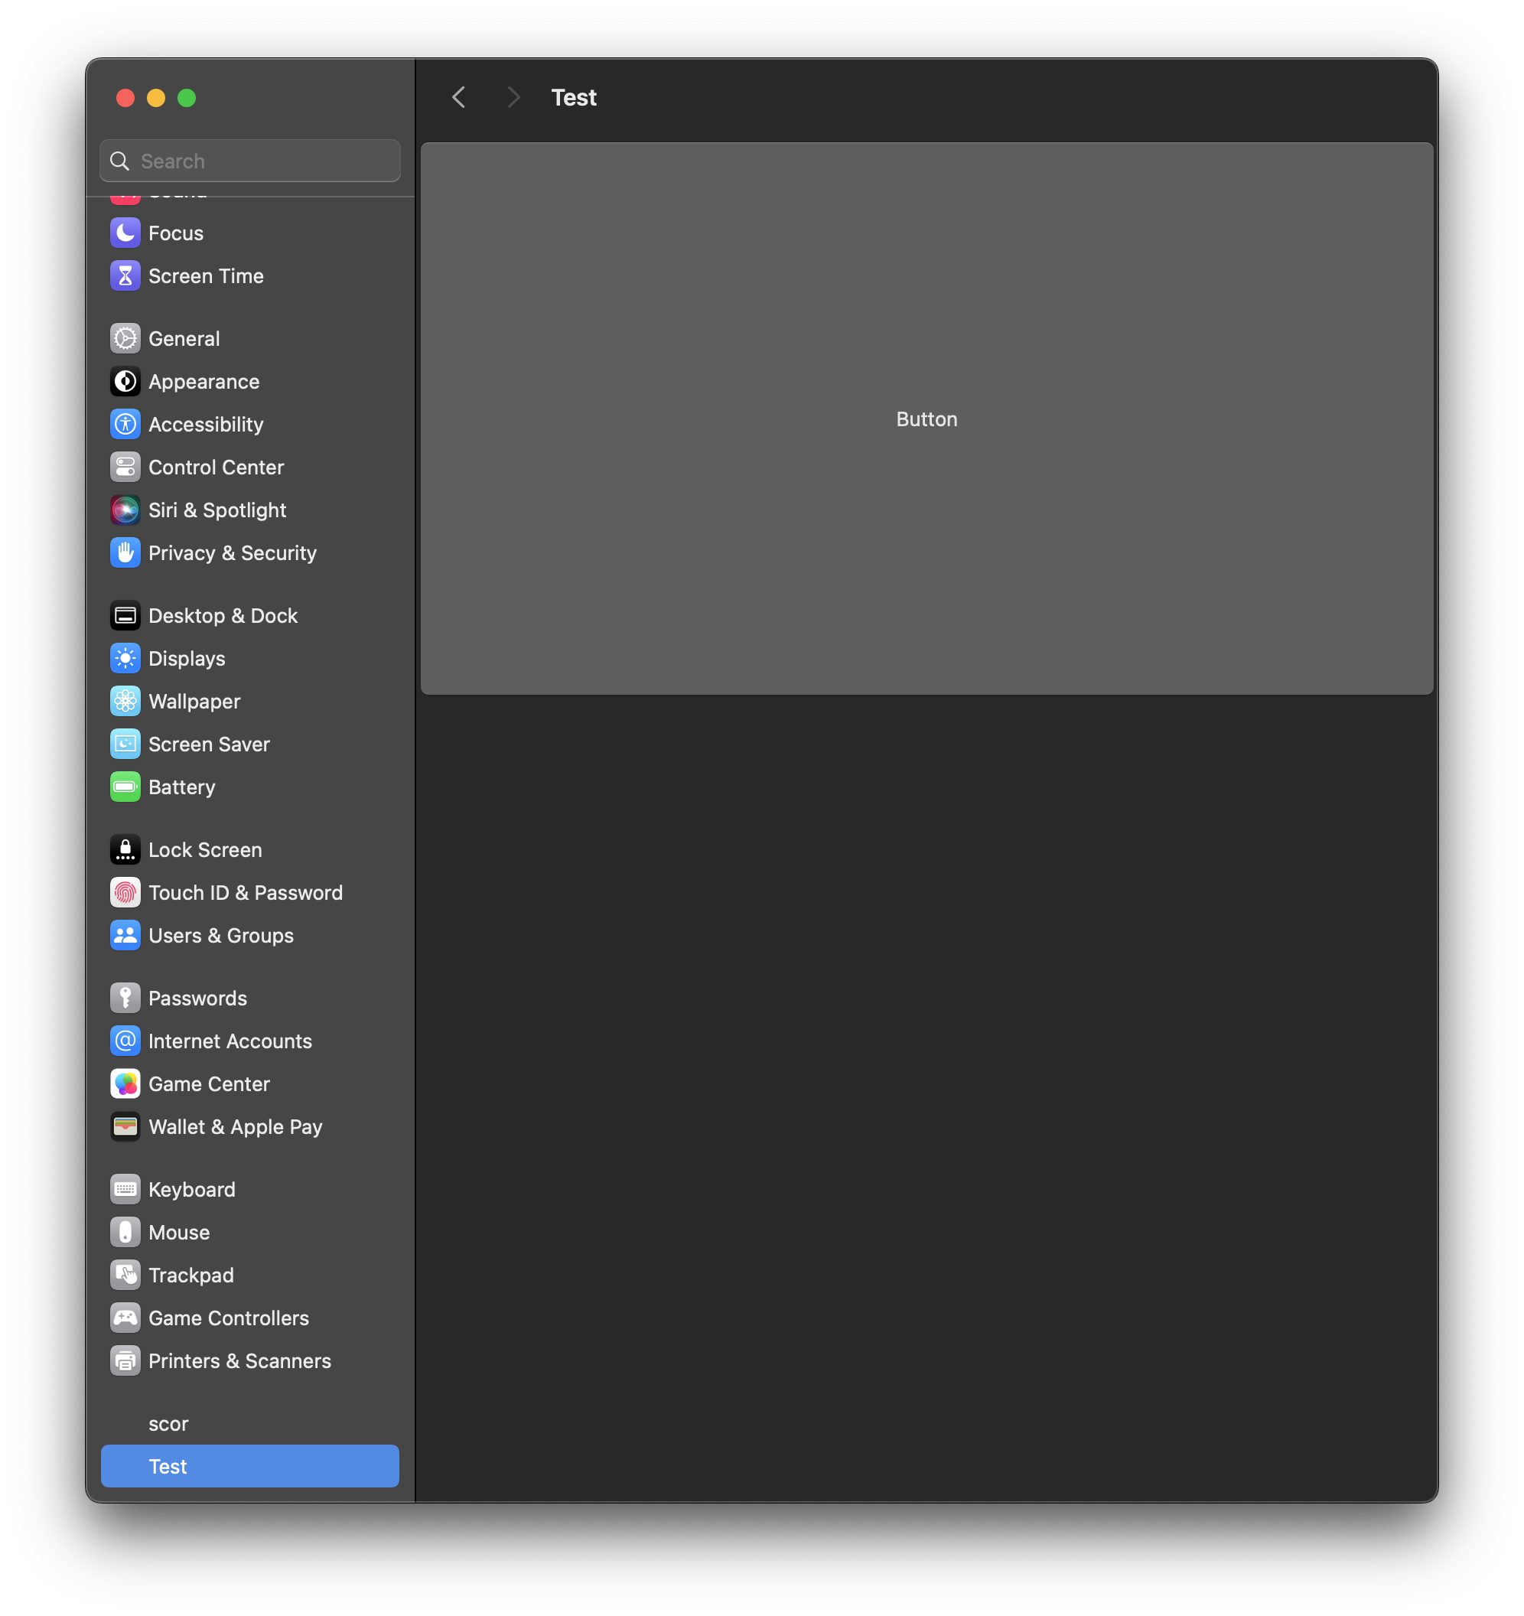The image size is (1524, 1616).
Task: Click the Focus moon icon
Action: (x=125, y=233)
